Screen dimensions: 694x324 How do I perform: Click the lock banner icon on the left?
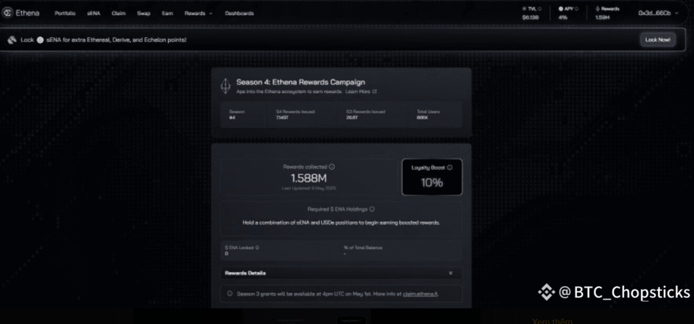(12, 40)
